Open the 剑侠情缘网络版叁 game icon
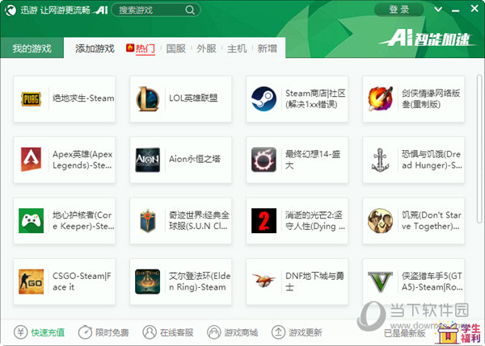The height and width of the screenshot is (346, 485). [x=380, y=98]
